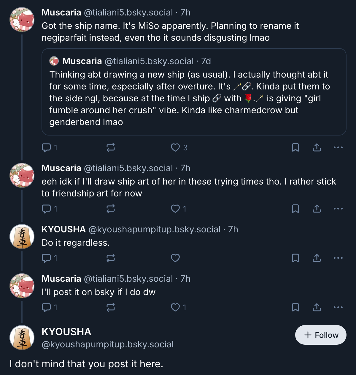
Task: Like the friendship art post
Action: [175, 209]
